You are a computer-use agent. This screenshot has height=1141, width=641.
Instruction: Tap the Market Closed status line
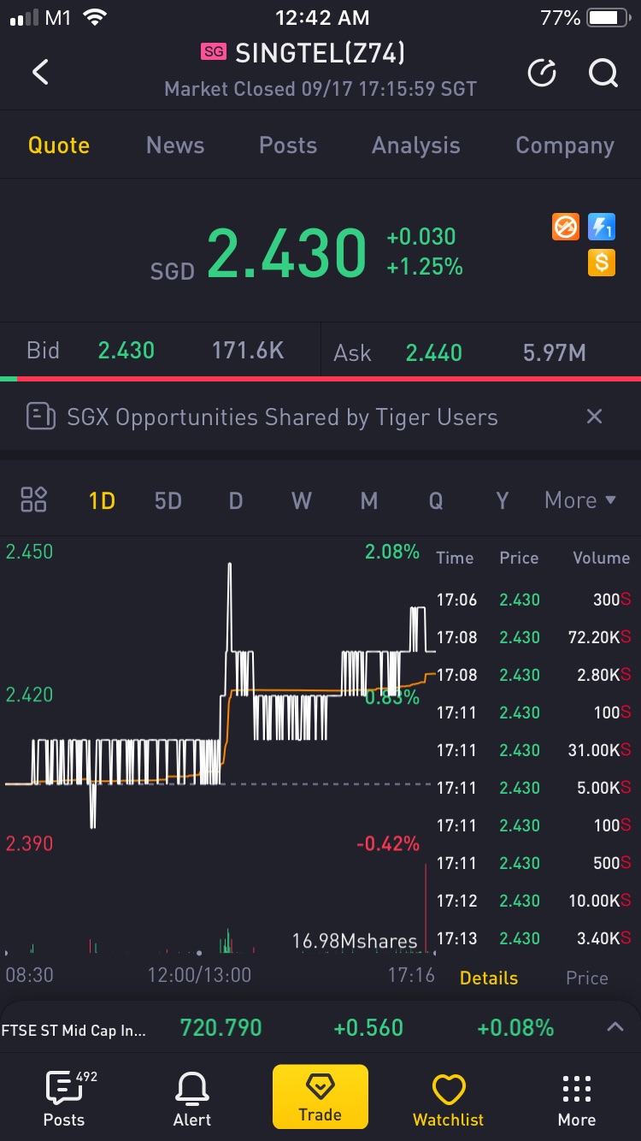tap(320, 89)
